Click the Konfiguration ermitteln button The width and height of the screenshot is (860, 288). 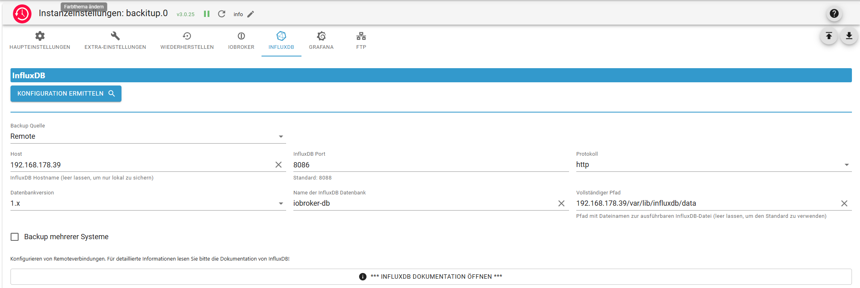(66, 94)
